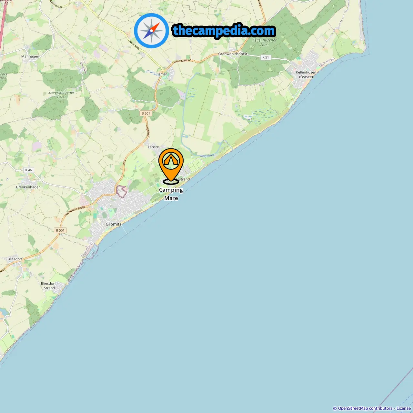Click the Sievershagener Forst label

61,95
